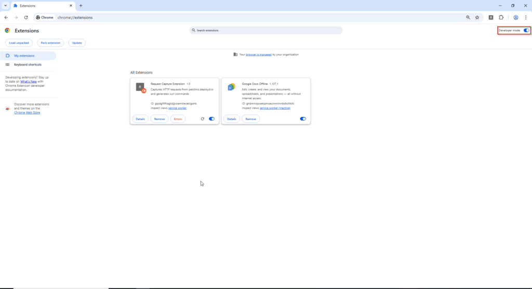This screenshot has height=289, width=532.
Task: Click the browser forward arrow
Action: pos(16,17)
